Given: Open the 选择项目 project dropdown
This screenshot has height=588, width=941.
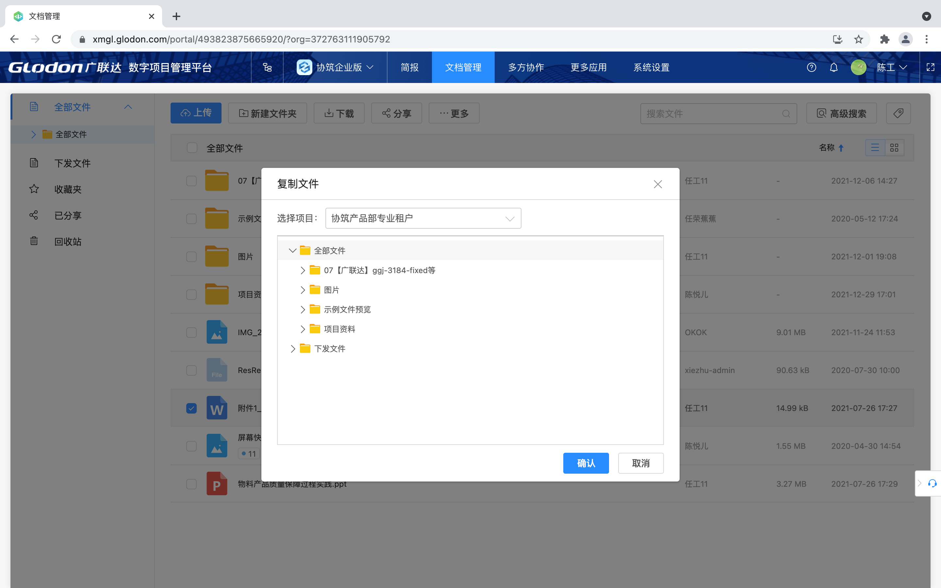Looking at the screenshot, I should [x=423, y=218].
